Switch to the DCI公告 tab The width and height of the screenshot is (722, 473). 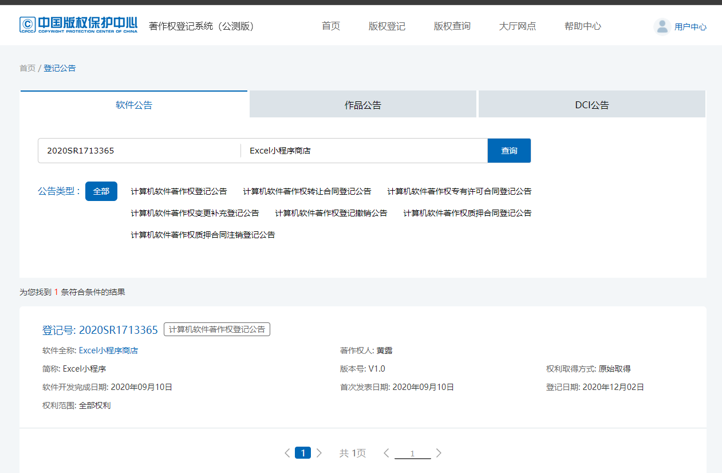591,104
